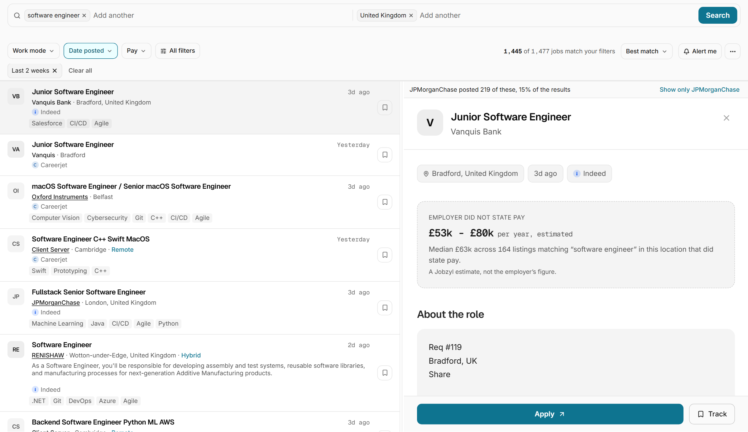Open the Pay filter dropdown
Image resolution: width=748 pixels, height=432 pixels.
[136, 51]
